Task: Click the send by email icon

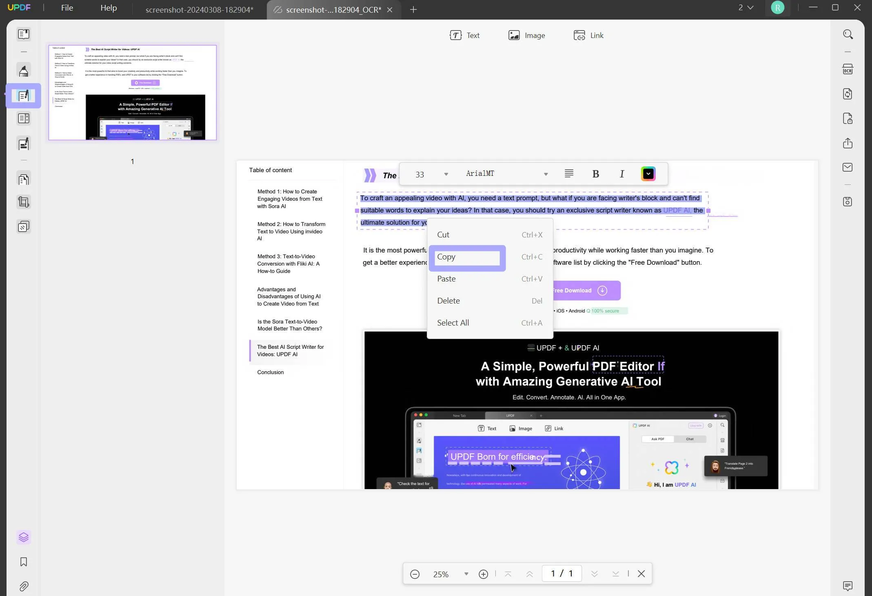Action: coord(848,167)
